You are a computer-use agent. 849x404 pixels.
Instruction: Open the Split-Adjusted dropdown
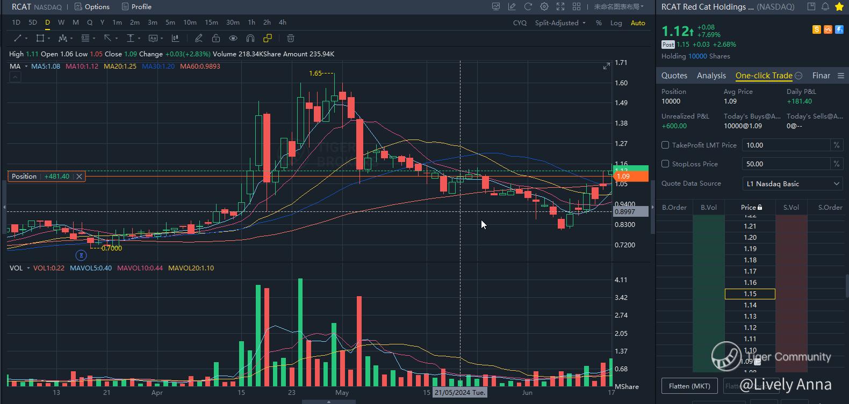560,23
